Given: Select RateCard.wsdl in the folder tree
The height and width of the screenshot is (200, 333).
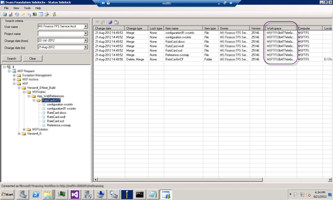Looking at the screenshot, I should (x=56, y=117).
